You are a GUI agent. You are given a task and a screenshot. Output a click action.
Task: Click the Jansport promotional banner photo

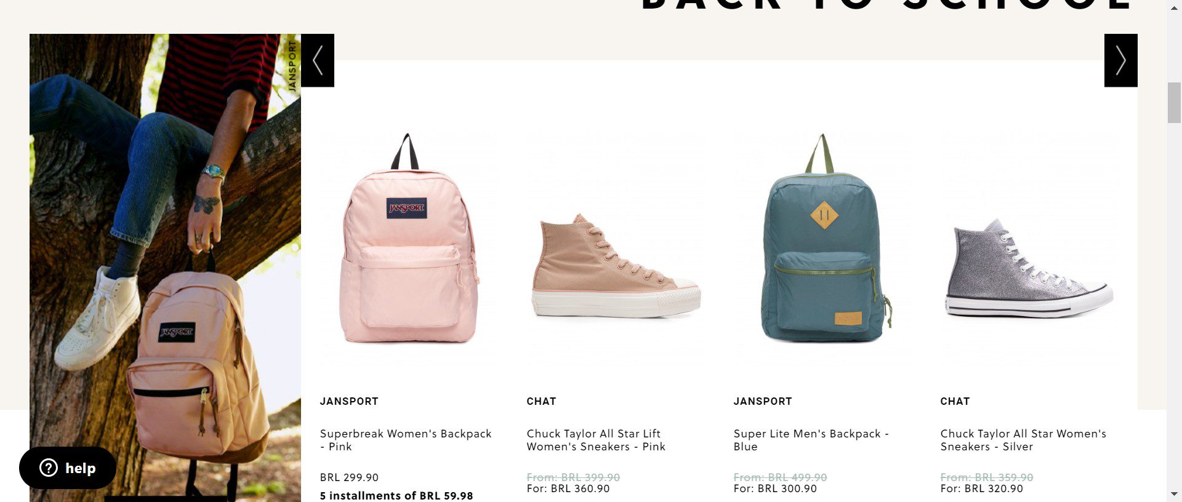pyautogui.click(x=165, y=268)
